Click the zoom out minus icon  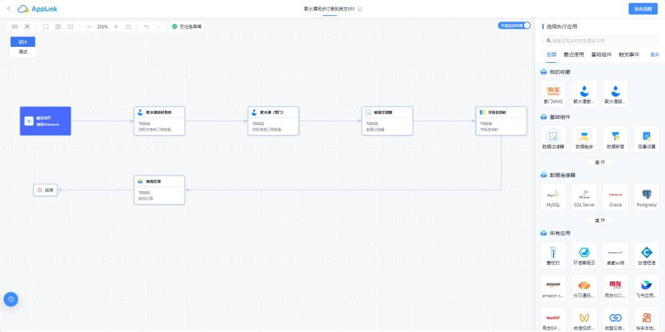[x=89, y=26]
